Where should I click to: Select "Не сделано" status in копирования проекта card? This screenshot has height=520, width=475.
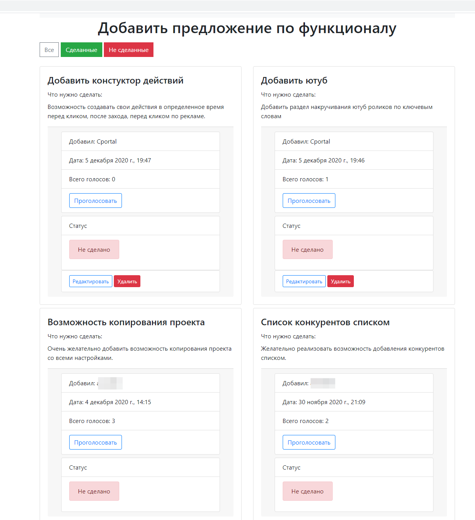click(94, 491)
